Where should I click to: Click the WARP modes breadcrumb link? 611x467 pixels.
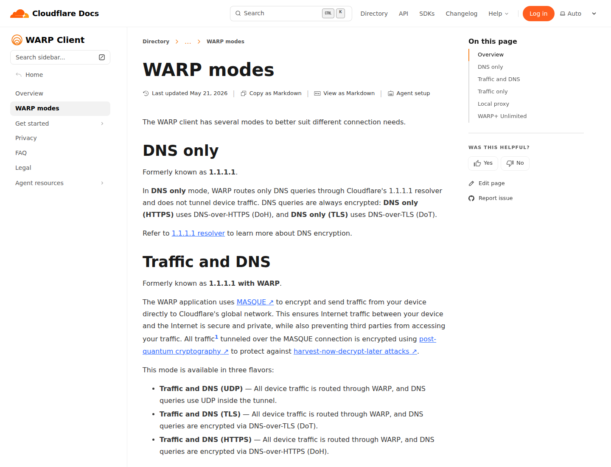pos(225,42)
